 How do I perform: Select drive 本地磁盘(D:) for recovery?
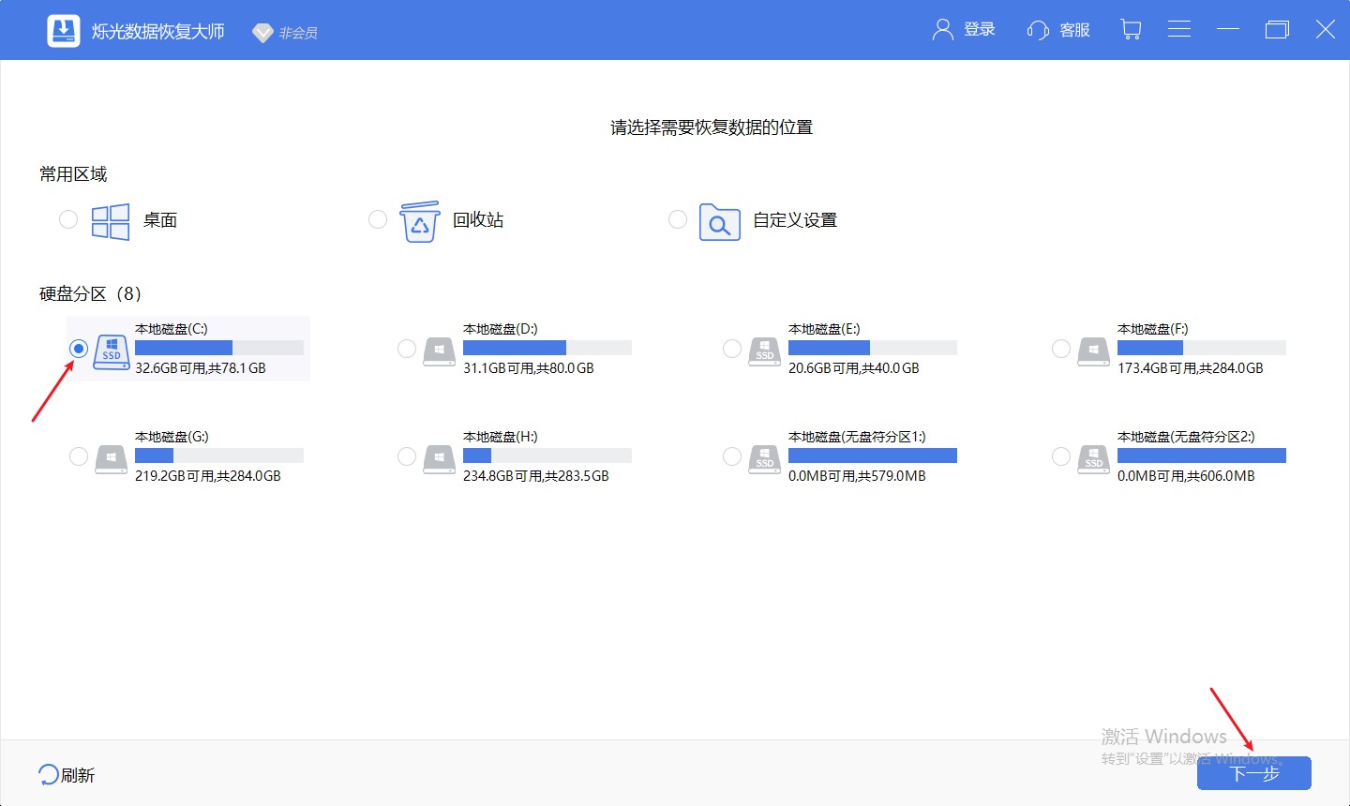pyautogui.click(x=407, y=348)
